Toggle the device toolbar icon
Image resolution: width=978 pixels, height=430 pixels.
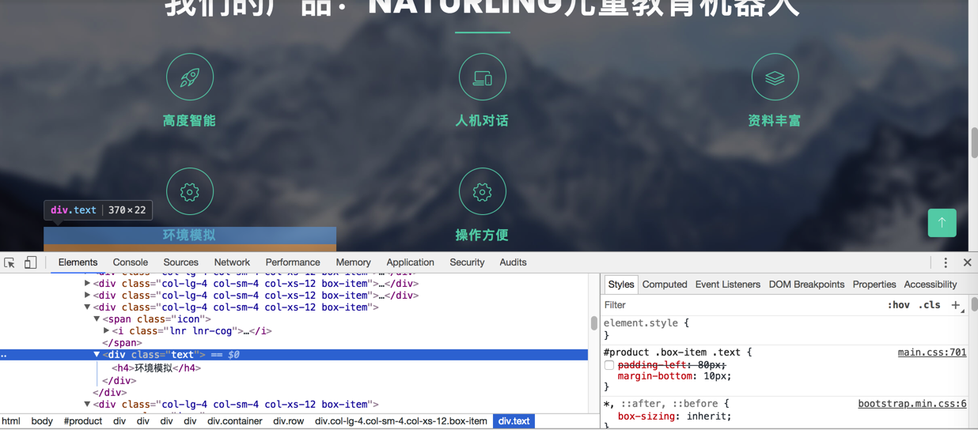click(x=30, y=262)
